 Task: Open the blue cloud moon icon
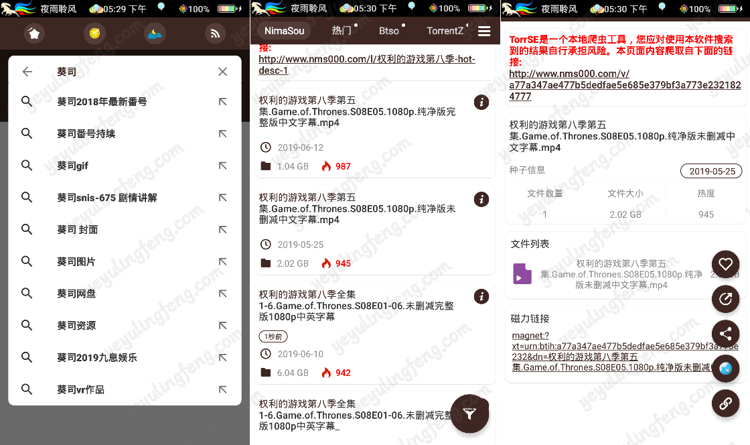click(155, 34)
